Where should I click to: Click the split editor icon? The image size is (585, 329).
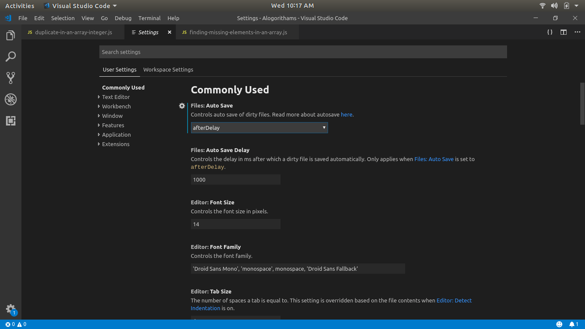(x=564, y=32)
